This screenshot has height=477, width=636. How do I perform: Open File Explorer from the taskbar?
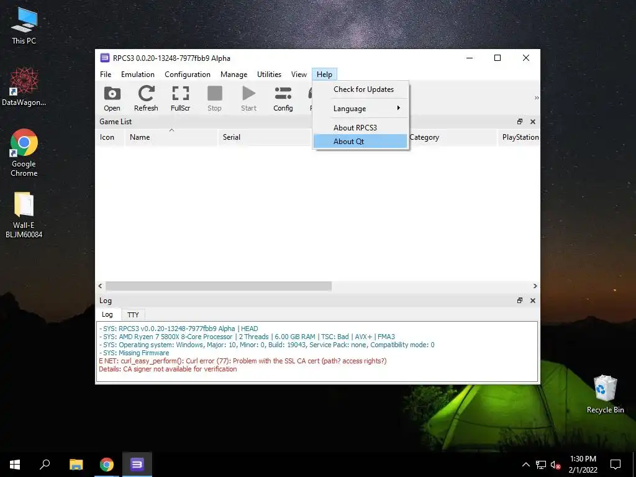click(76, 465)
